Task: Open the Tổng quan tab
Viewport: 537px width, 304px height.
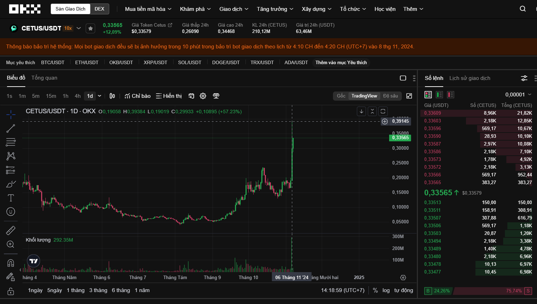Action: pos(44,78)
